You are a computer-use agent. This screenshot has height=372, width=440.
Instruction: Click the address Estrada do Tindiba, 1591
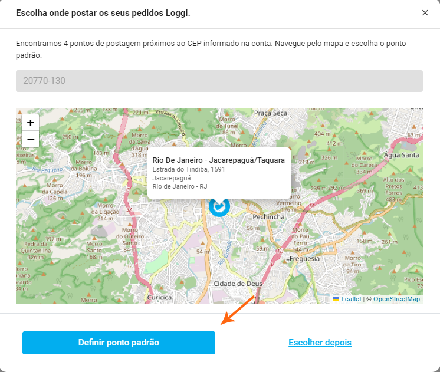click(x=189, y=169)
